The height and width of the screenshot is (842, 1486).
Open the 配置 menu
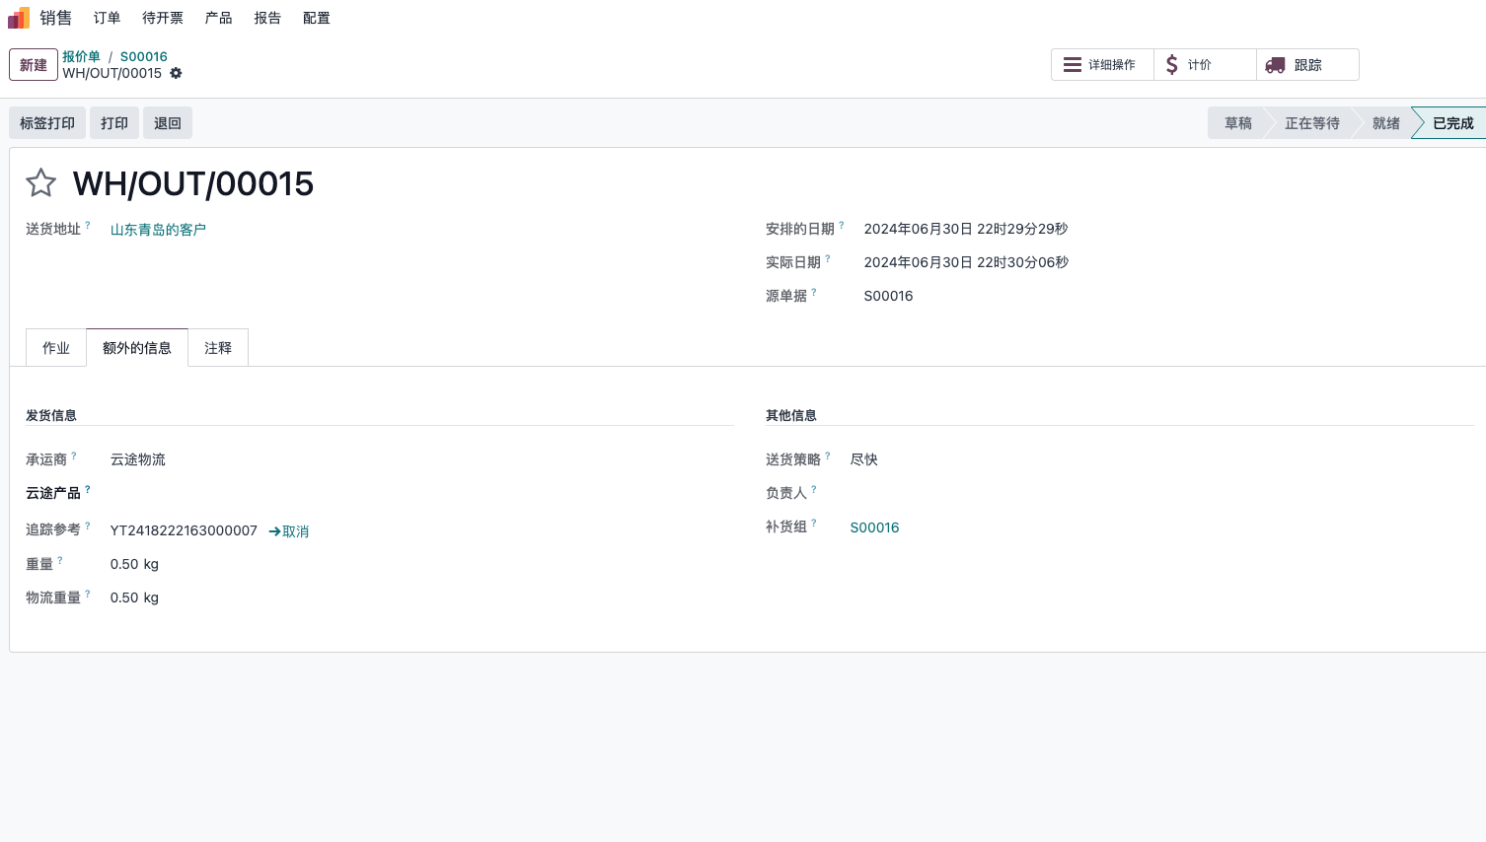coord(317,18)
